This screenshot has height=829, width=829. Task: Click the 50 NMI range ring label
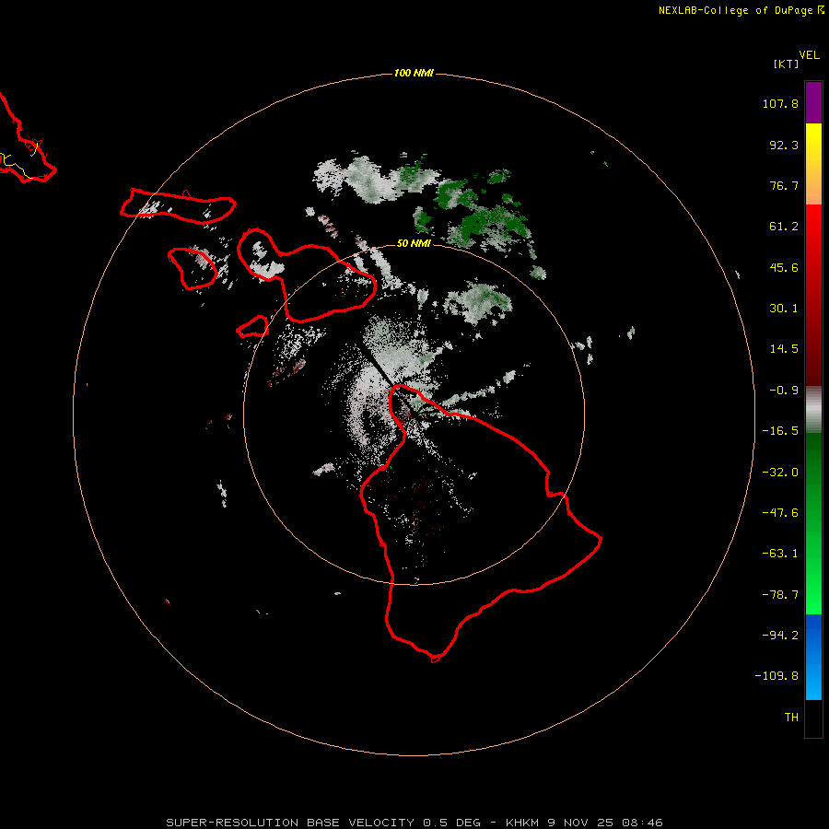tap(414, 243)
